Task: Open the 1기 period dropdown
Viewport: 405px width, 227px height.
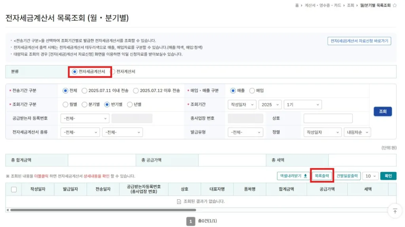Action: tap(303, 104)
